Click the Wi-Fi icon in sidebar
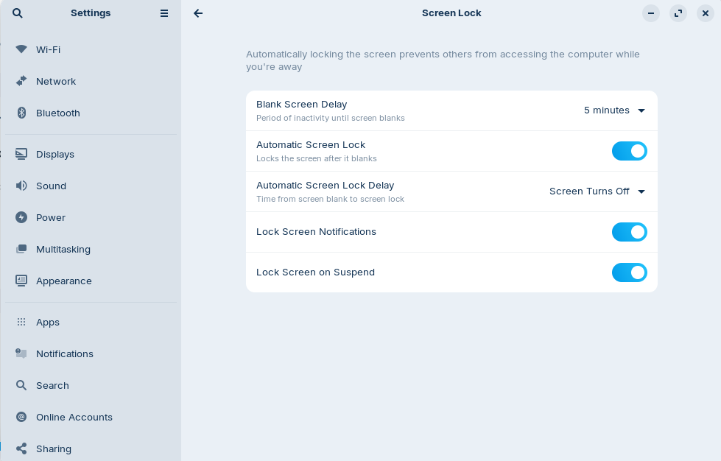This screenshot has height=461, width=721. 21,49
